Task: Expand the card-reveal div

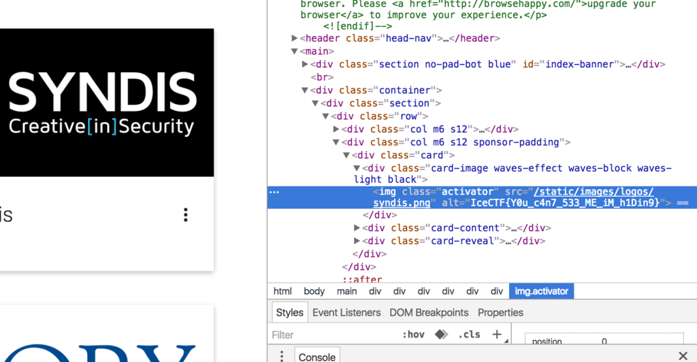Action: point(357,241)
